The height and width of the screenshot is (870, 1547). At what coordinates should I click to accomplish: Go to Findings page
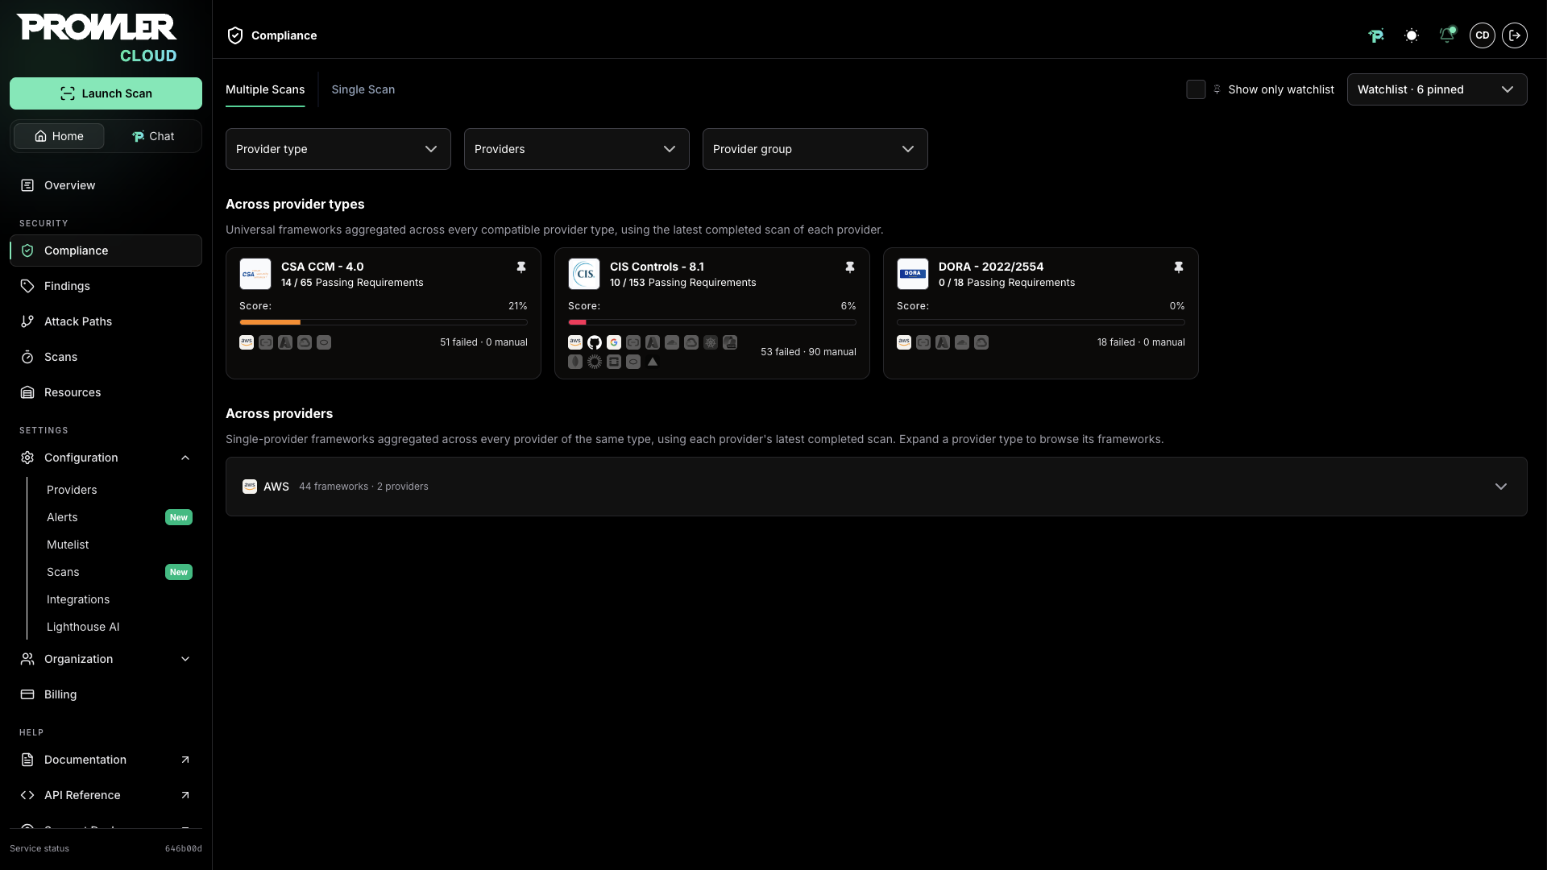click(106, 286)
